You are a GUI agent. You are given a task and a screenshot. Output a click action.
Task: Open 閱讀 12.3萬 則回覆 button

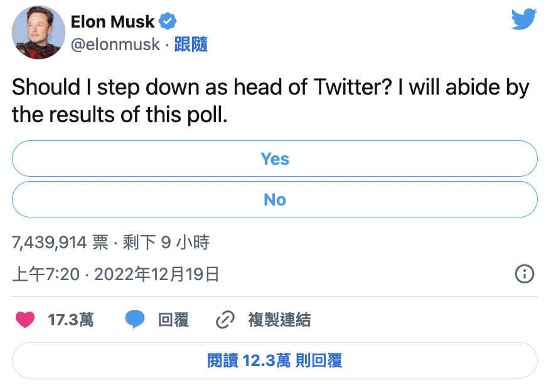(275, 360)
